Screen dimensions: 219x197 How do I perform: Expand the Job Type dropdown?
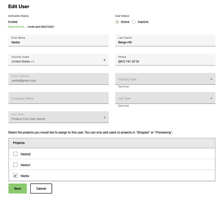tap(165, 98)
